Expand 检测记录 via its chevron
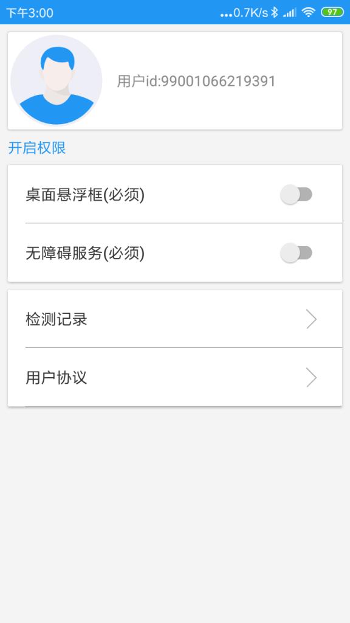This screenshot has height=623, width=350. click(311, 319)
